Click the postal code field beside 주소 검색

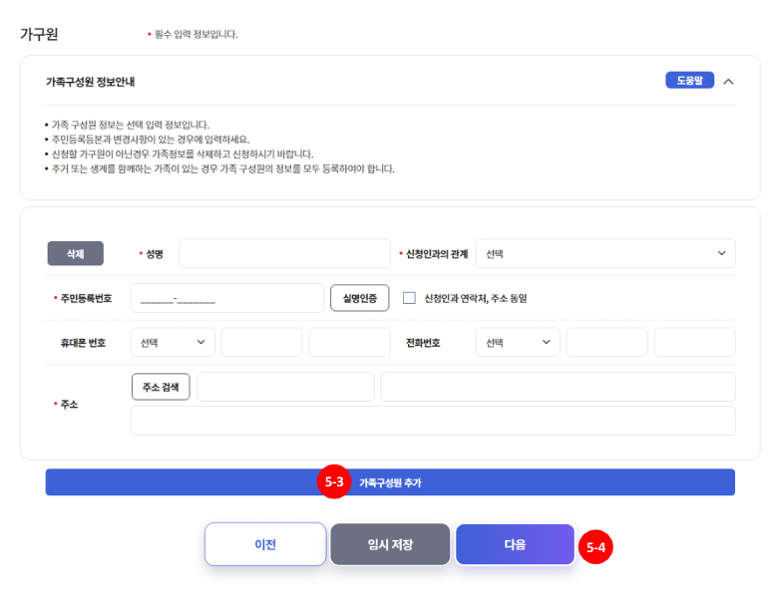pos(285,387)
